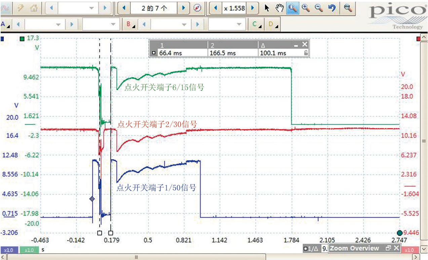Click the 点火开关端子6/15信号 label
Screen dimensions: 428x260
click(164, 87)
